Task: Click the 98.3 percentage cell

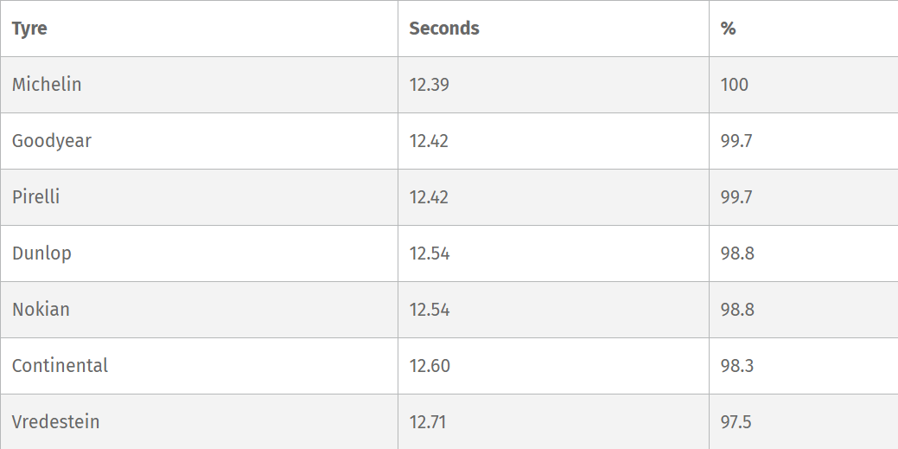Action: tap(737, 366)
